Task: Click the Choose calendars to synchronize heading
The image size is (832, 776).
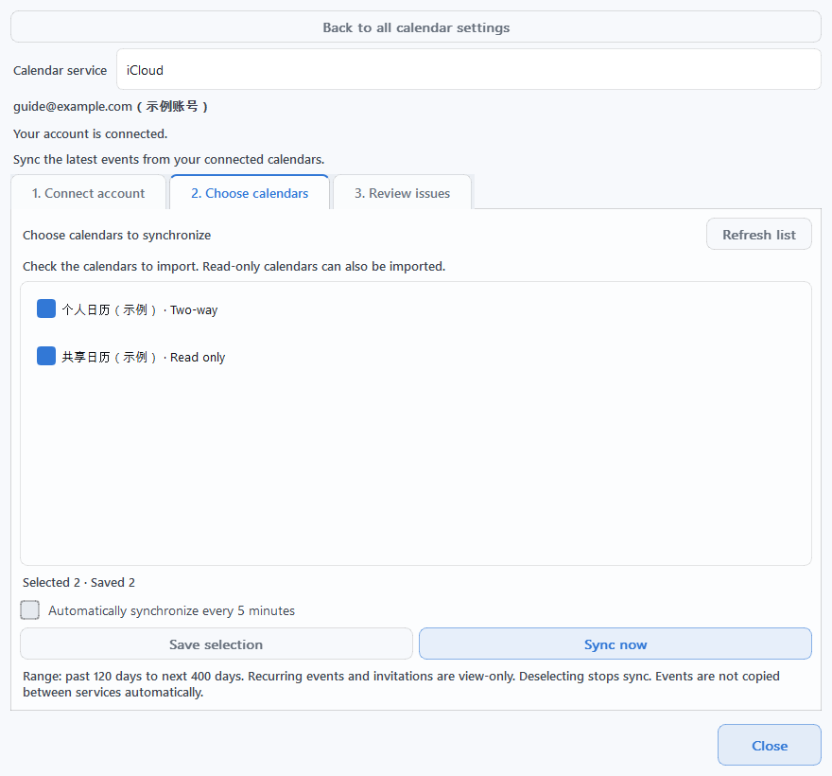Action: pos(116,235)
